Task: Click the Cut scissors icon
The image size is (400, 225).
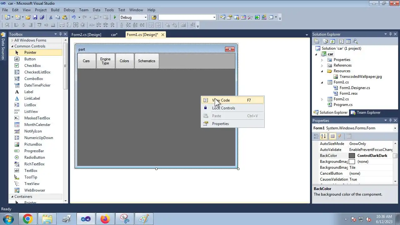Action: tap(51, 17)
